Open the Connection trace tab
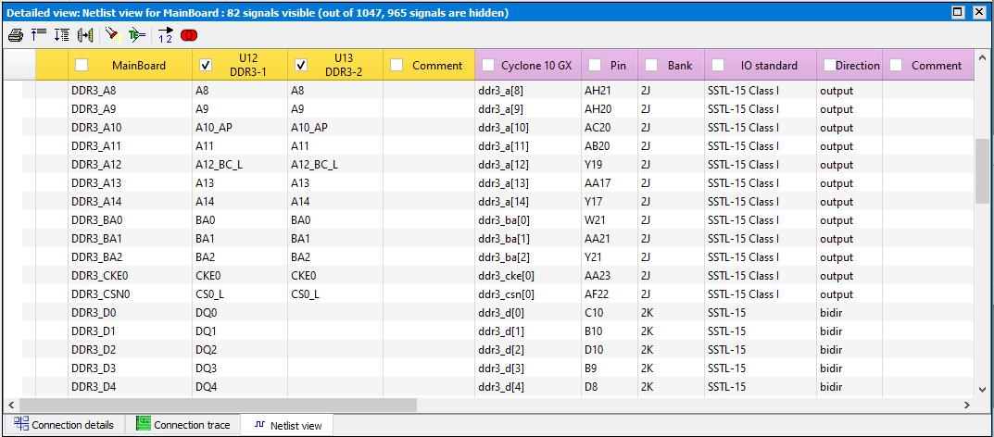 182,425
